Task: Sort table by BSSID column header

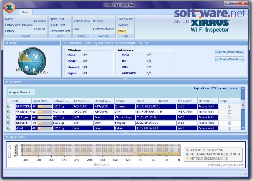Action: pyautogui.click(x=146, y=101)
